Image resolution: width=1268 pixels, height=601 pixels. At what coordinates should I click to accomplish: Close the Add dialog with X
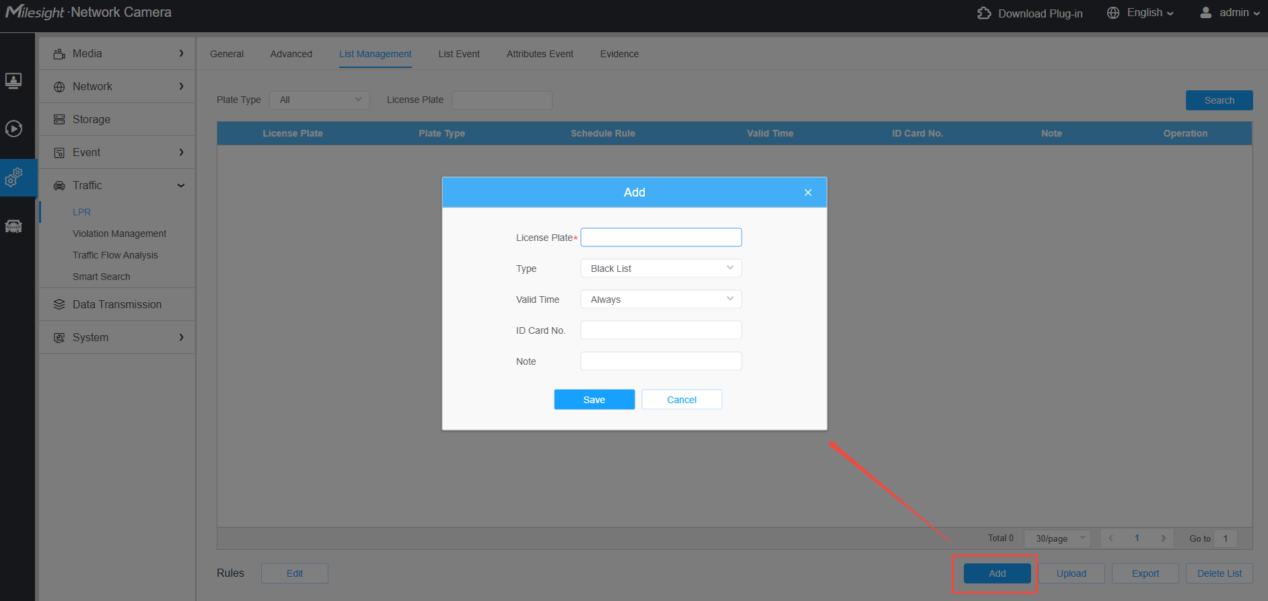pos(808,192)
